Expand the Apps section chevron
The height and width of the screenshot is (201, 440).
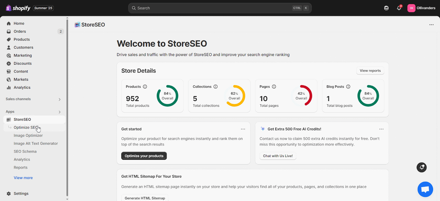60,112
